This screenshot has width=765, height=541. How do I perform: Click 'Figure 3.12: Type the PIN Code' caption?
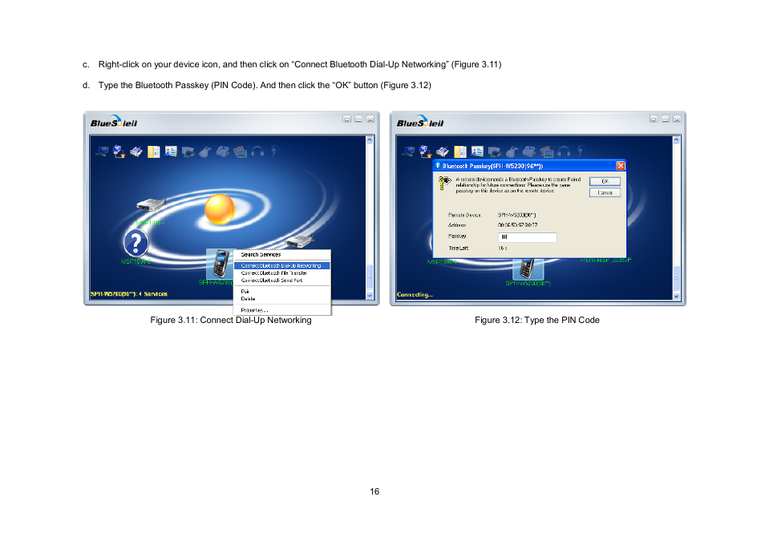pyautogui.click(x=537, y=320)
